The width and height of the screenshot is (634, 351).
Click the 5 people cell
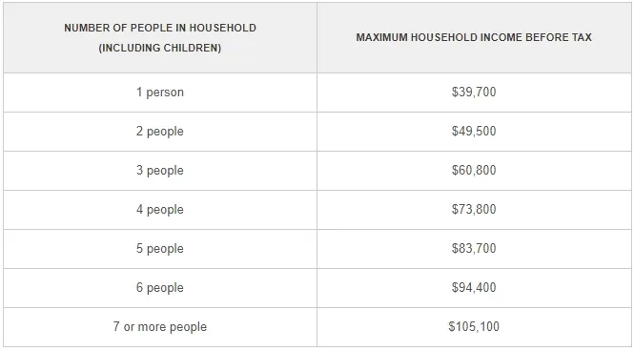160,249
